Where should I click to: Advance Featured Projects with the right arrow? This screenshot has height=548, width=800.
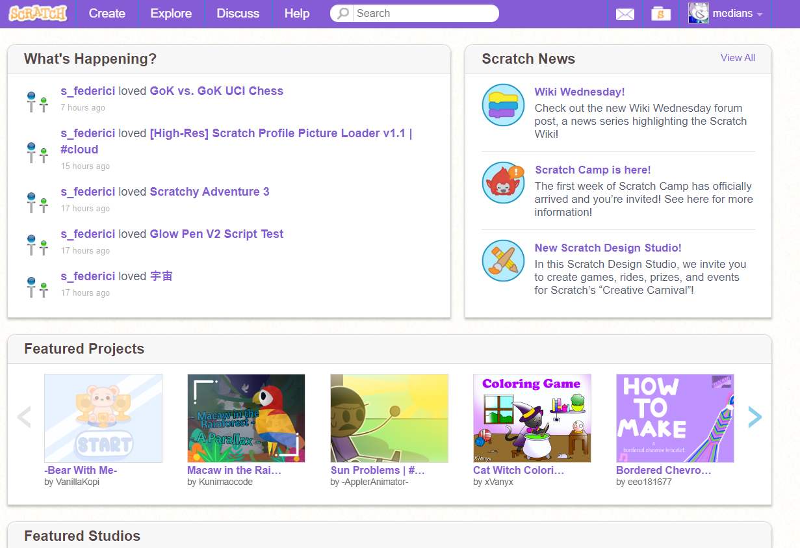point(755,417)
